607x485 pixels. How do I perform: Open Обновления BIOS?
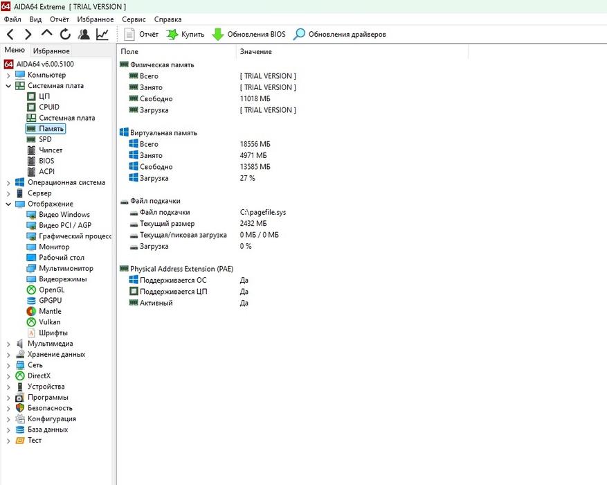click(x=248, y=35)
